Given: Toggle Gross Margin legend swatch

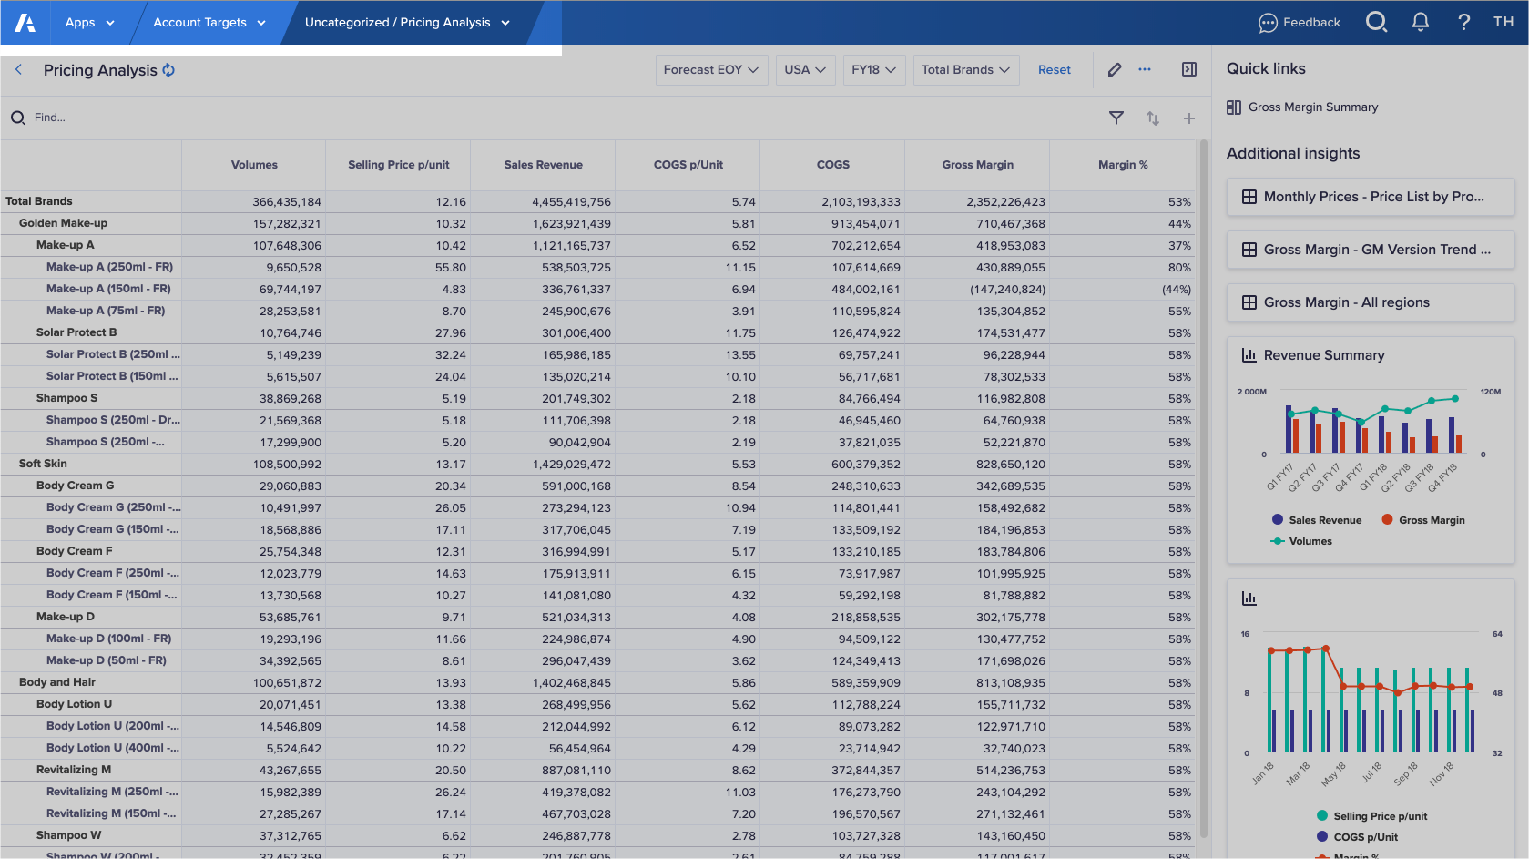Looking at the screenshot, I should point(1387,520).
